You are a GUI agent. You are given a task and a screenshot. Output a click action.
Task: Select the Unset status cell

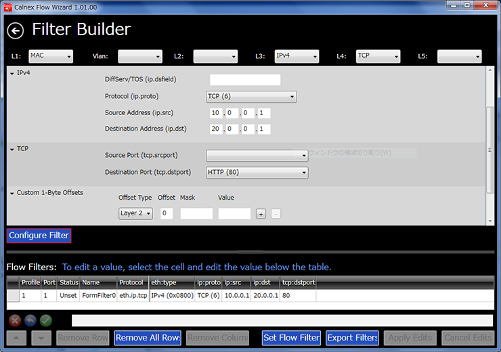(x=68, y=295)
